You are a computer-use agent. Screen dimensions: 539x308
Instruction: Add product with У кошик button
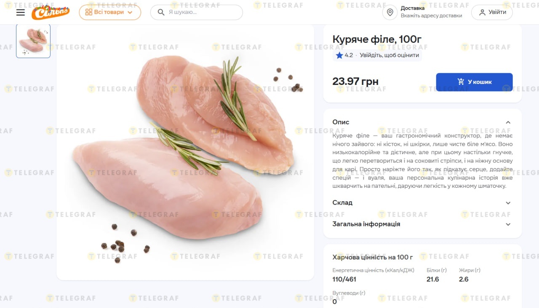(474, 82)
